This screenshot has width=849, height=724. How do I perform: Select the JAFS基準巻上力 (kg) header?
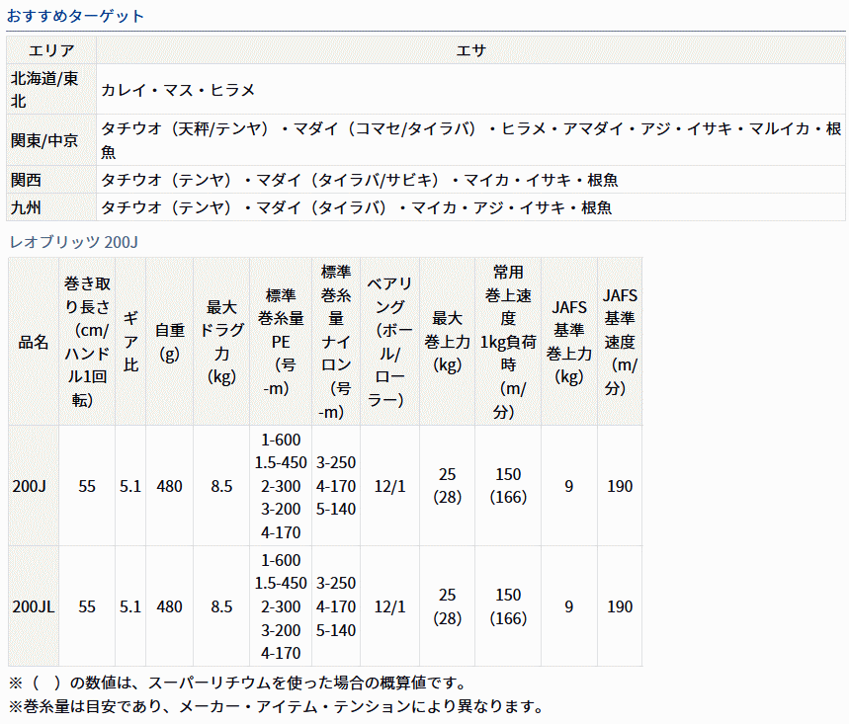569,342
